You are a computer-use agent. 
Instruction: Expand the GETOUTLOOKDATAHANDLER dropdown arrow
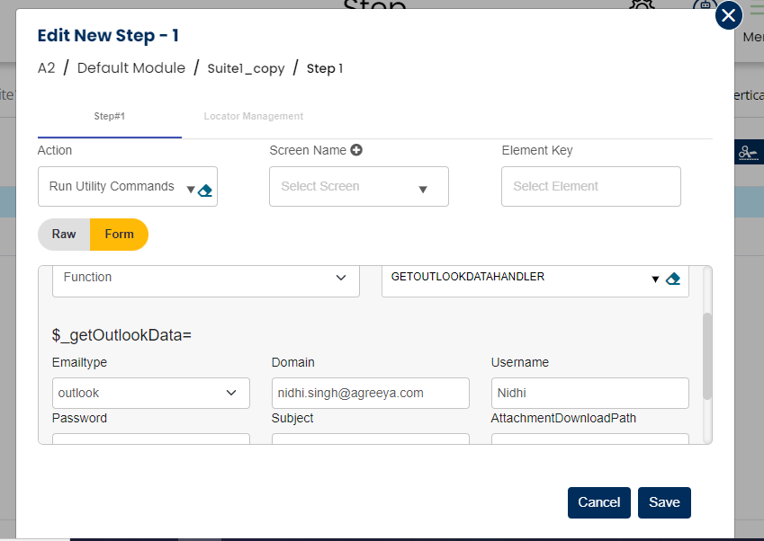coord(655,279)
